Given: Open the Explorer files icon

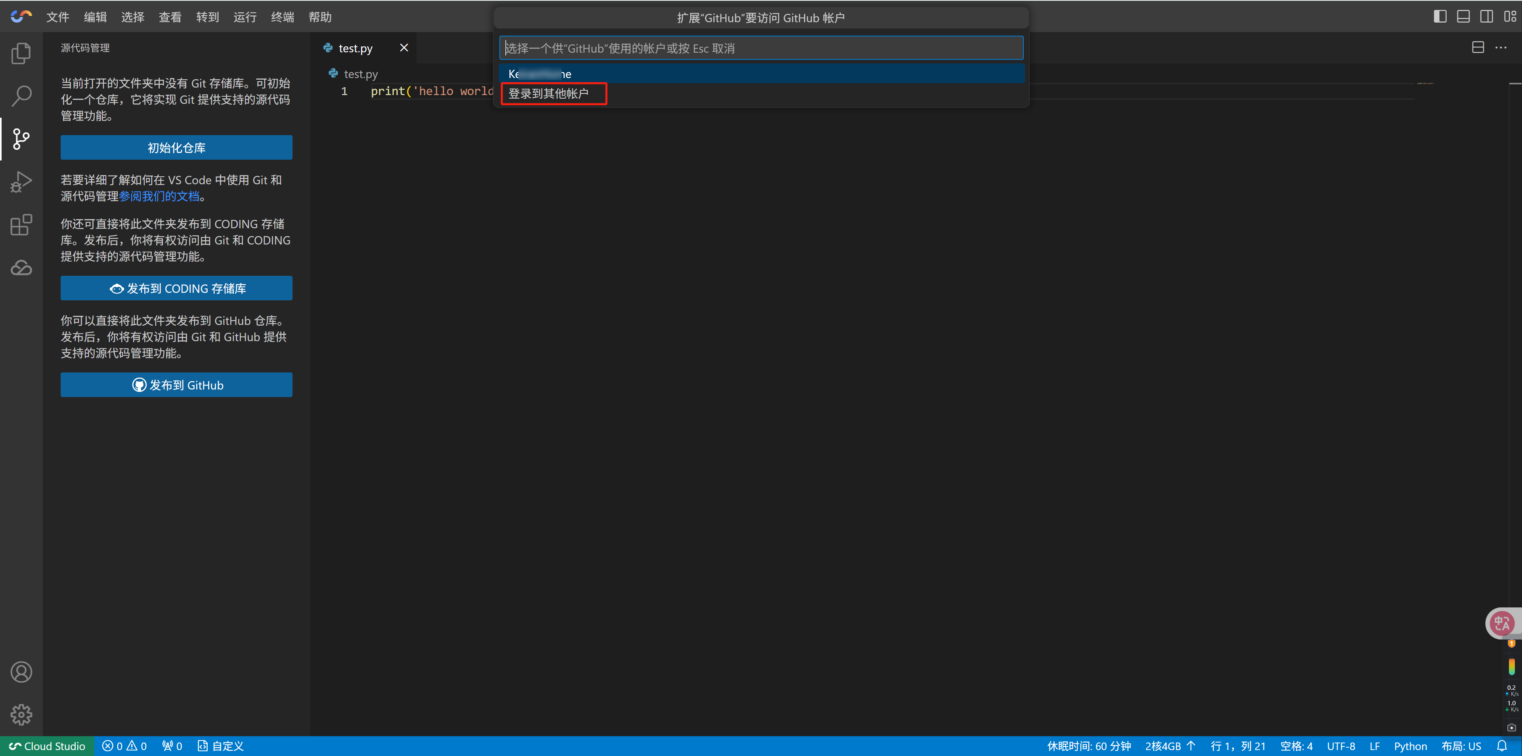Looking at the screenshot, I should tap(21, 53).
